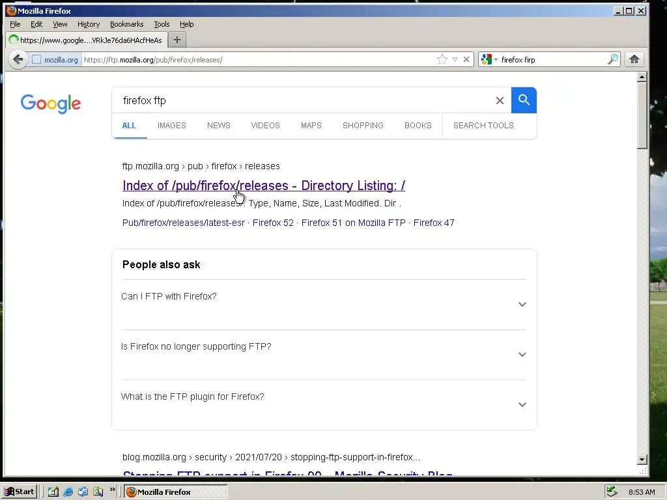Switch to the SHOPPING results tab

[x=363, y=126]
